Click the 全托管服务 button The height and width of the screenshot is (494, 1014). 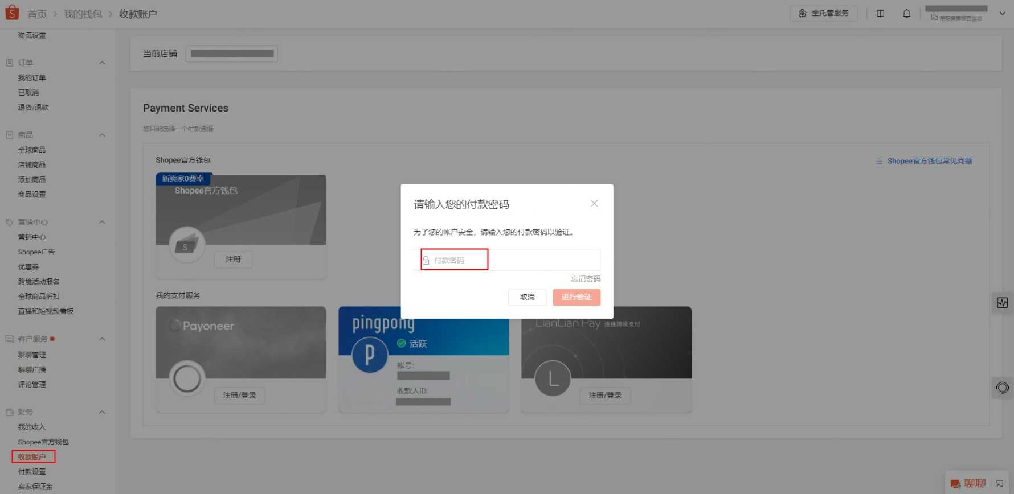823,13
